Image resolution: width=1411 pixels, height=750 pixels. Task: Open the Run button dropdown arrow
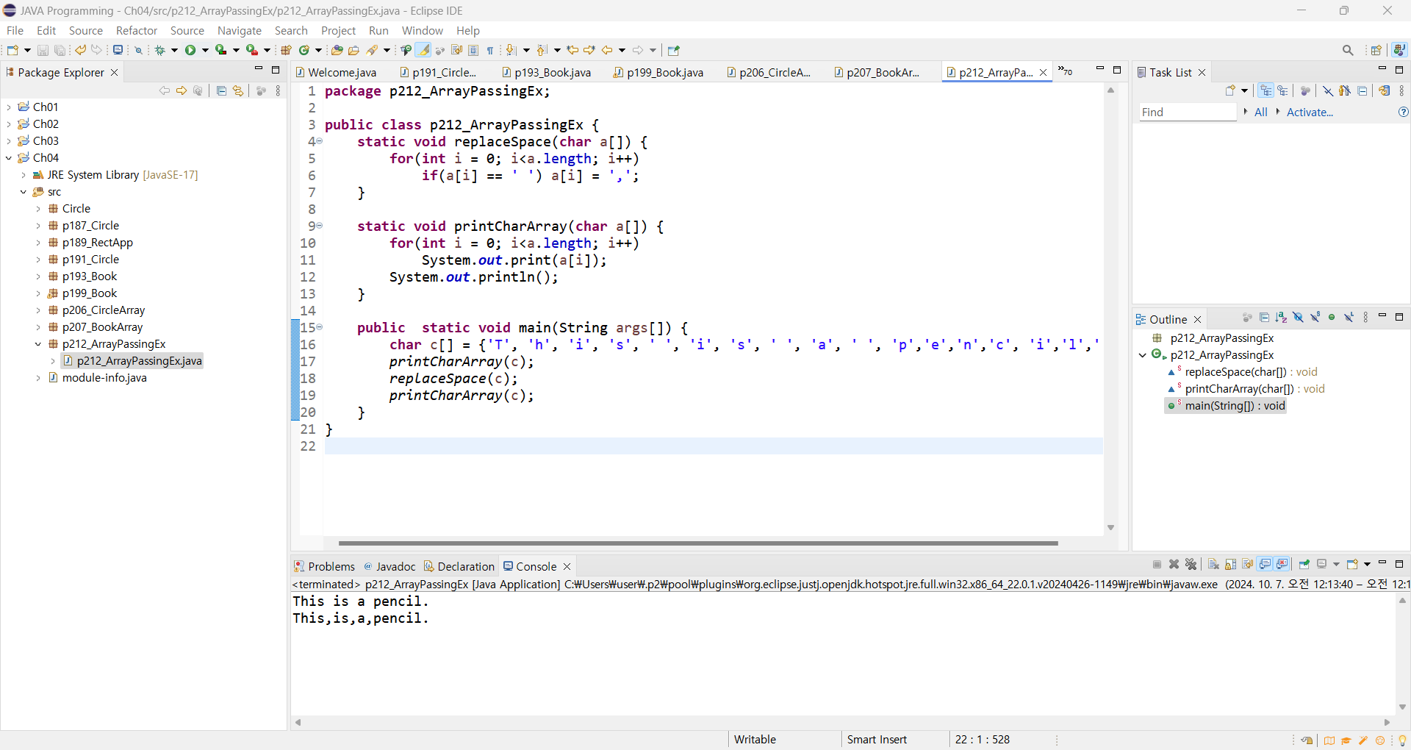coord(205,50)
